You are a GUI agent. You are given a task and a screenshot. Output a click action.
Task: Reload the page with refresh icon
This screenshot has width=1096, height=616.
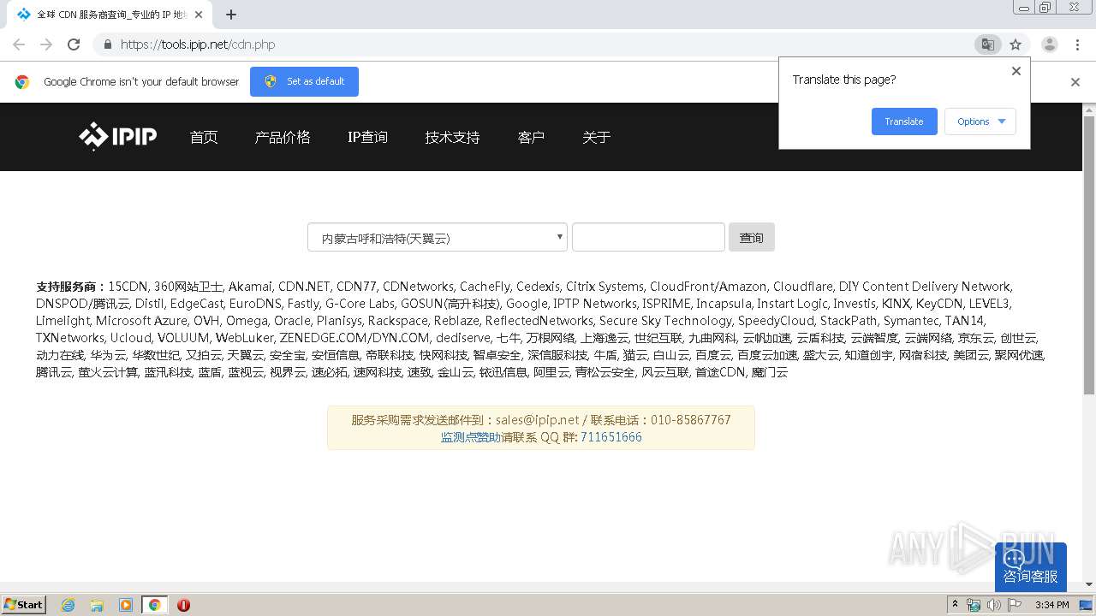point(74,44)
